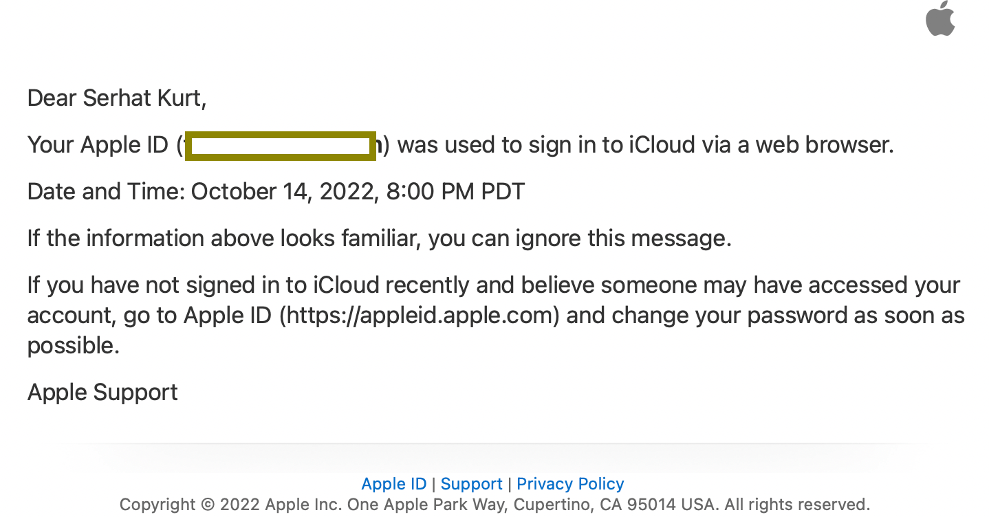The height and width of the screenshot is (517, 989).
Task: Click the greeting 'Dear Serhat Kurt,'
Action: [117, 98]
